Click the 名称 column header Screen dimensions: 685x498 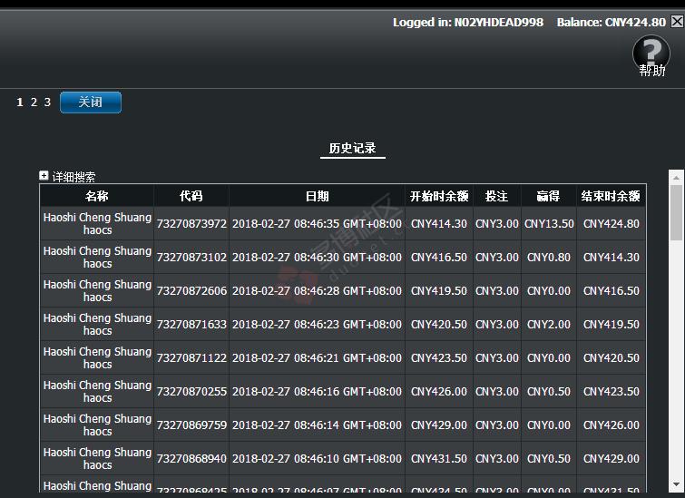click(97, 196)
